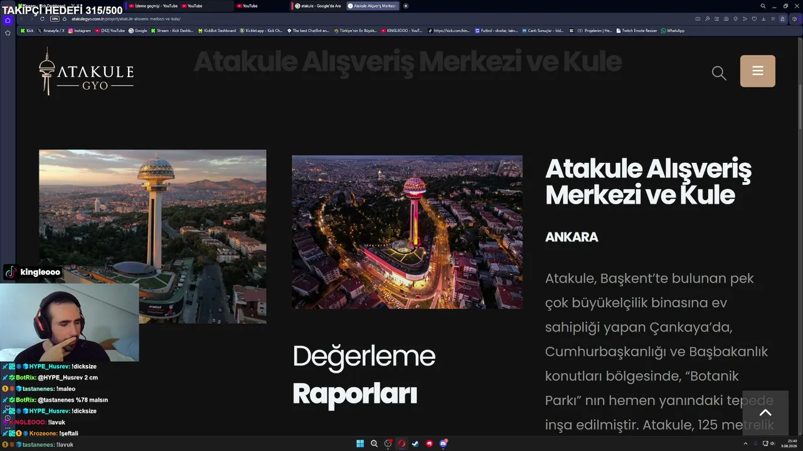Open a new tab with plus button
Image resolution: width=803 pixels, height=451 pixels.
(x=406, y=6)
